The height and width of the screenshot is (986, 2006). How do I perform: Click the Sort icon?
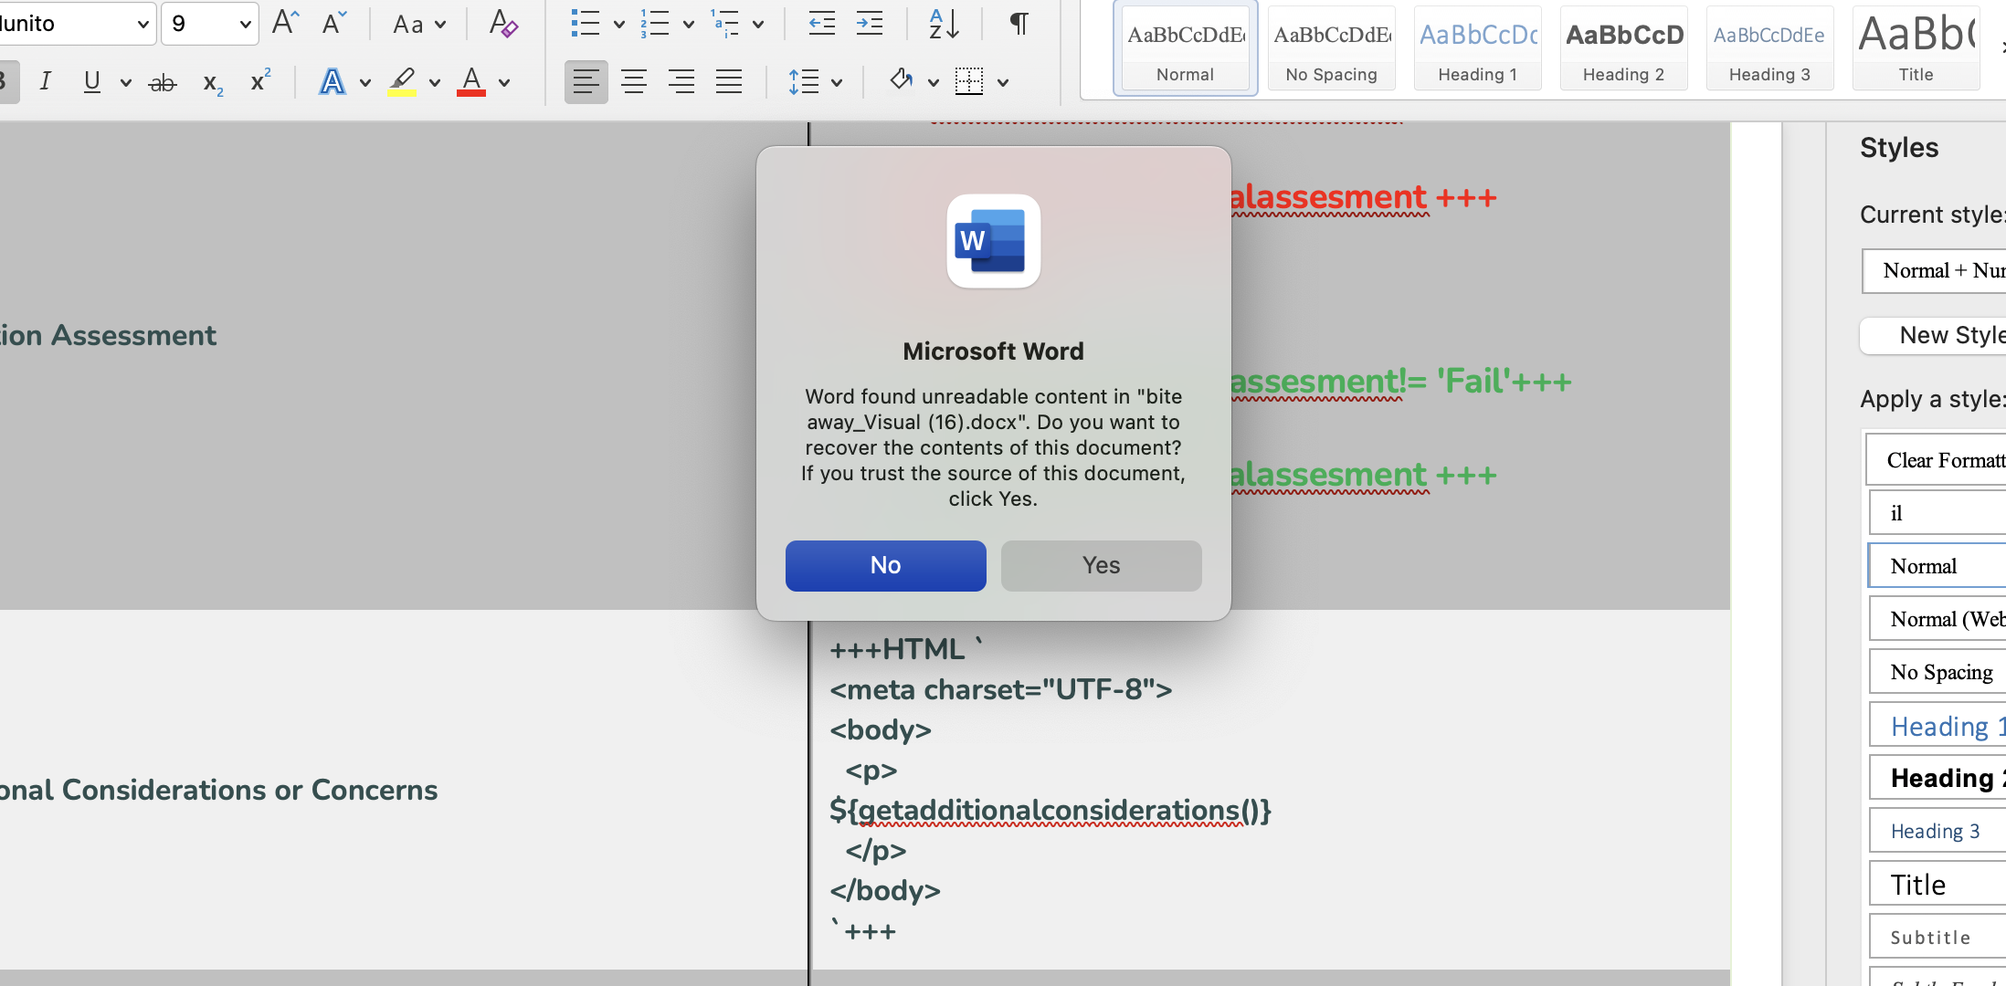pyautogui.click(x=944, y=24)
